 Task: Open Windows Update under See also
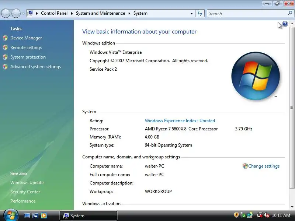[x=27, y=183]
